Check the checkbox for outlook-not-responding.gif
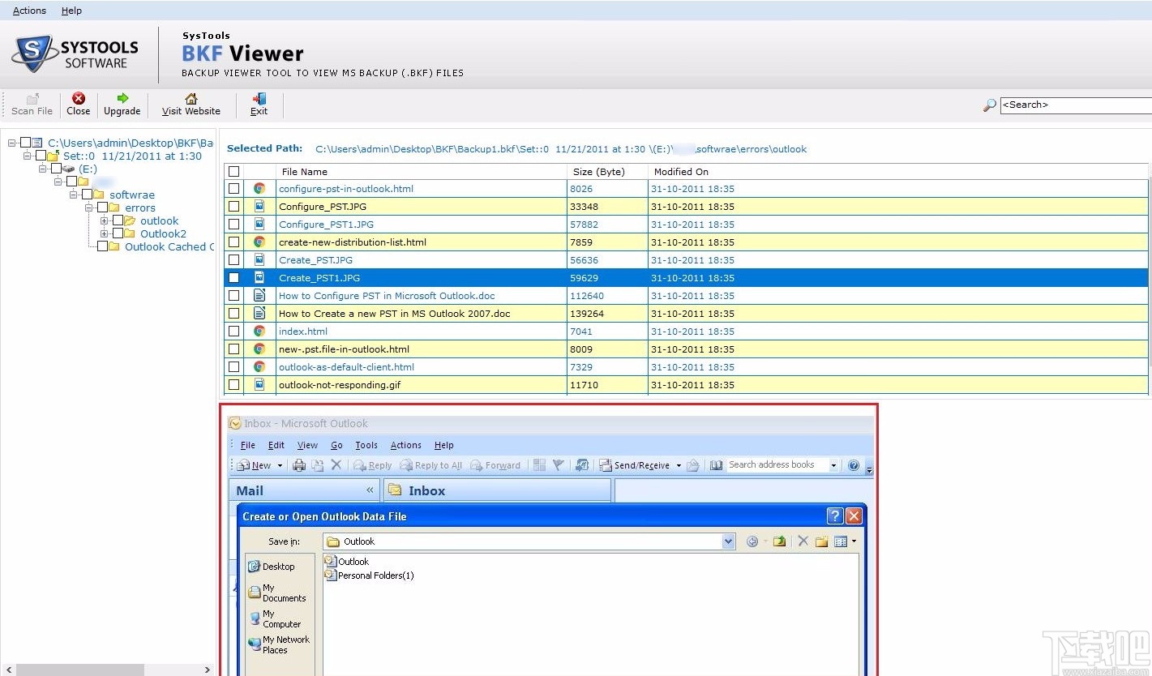This screenshot has width=1152, height=676. (233, 385)
